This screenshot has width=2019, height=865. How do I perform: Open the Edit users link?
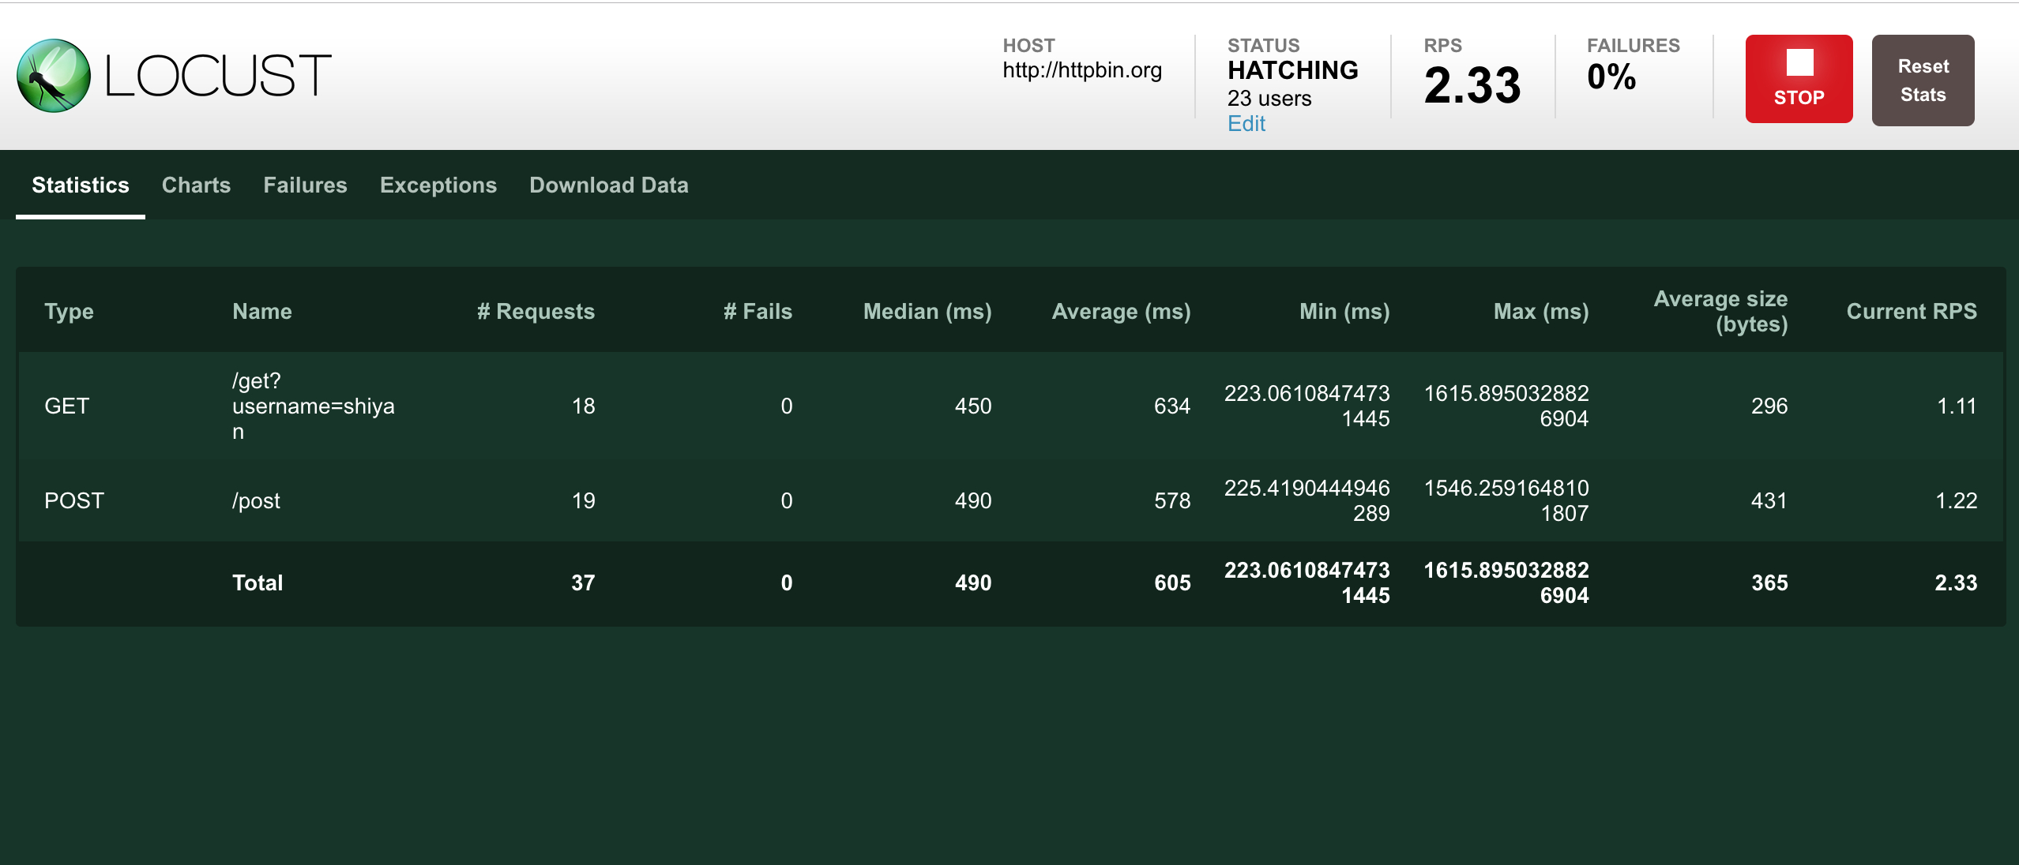click(1246, 124)
